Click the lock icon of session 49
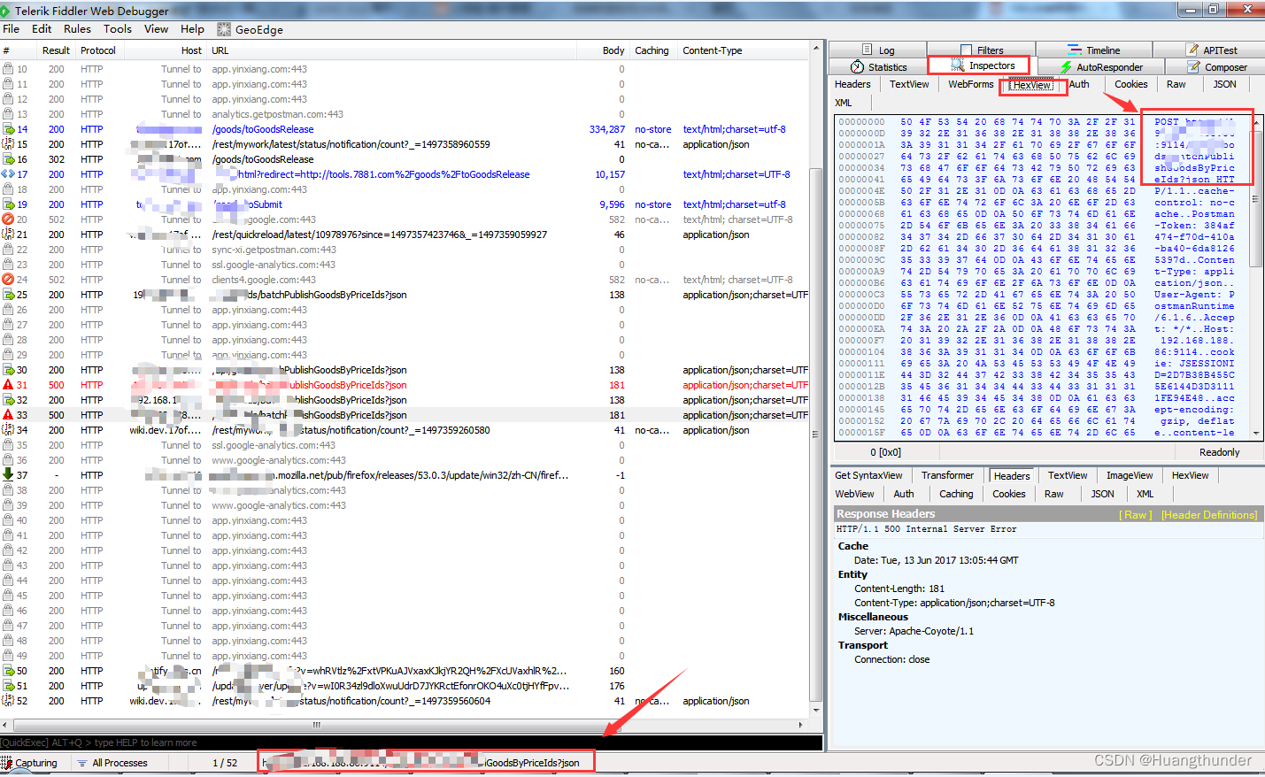1265x777 pixels. (8, 656)
